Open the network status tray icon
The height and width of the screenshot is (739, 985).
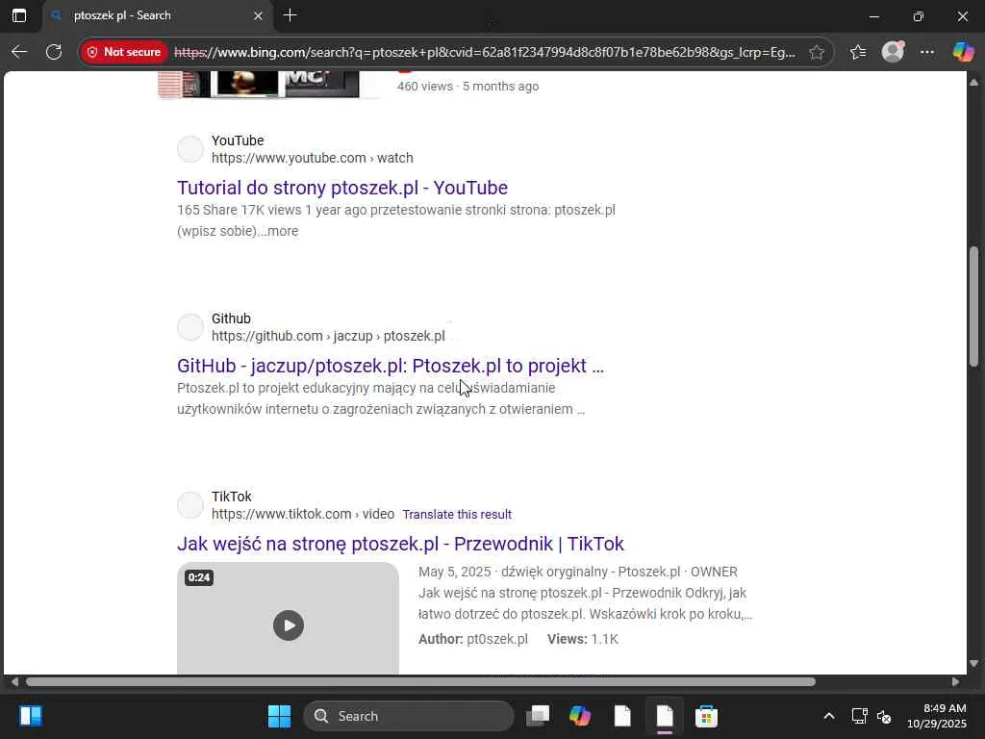859,716
